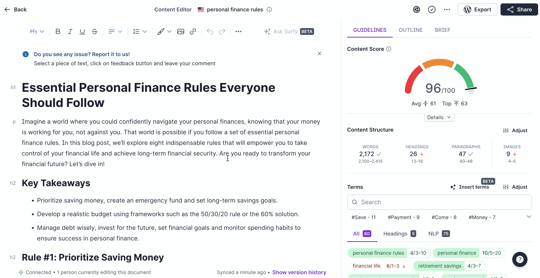Apply strikethrough formatting in the toolbar

pos(95,31)
